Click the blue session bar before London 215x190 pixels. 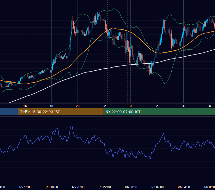[9, 112]
